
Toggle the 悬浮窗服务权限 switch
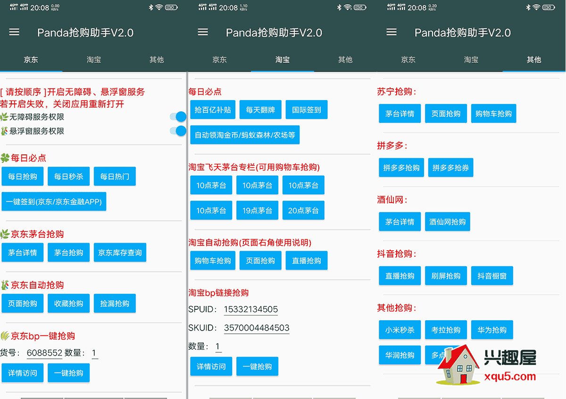pyautogui.click(x=178, y=131)
